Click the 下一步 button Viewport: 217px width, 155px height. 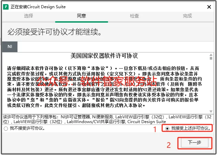(195, 143)
